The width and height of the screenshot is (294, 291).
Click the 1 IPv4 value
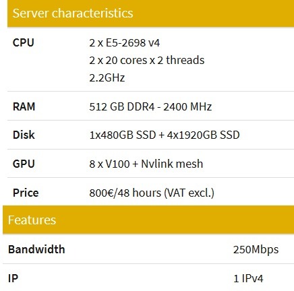(248, 278)
